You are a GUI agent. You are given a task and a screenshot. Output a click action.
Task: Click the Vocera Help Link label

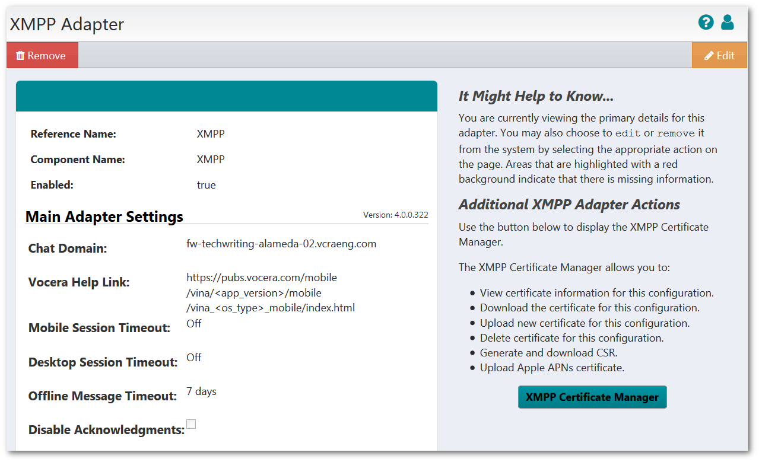[79, 282]
